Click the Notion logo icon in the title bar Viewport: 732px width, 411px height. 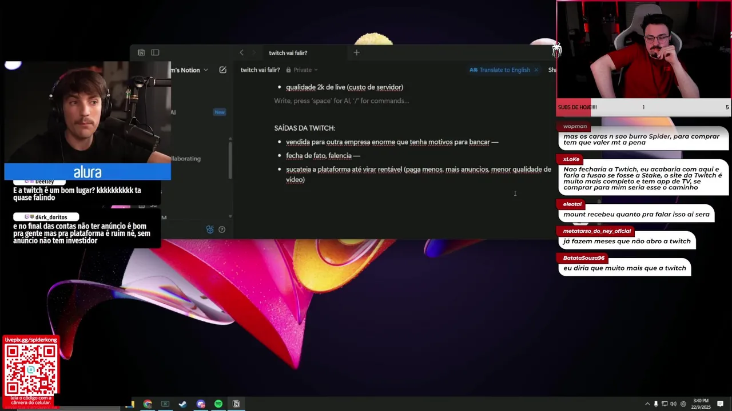(141, 53)
